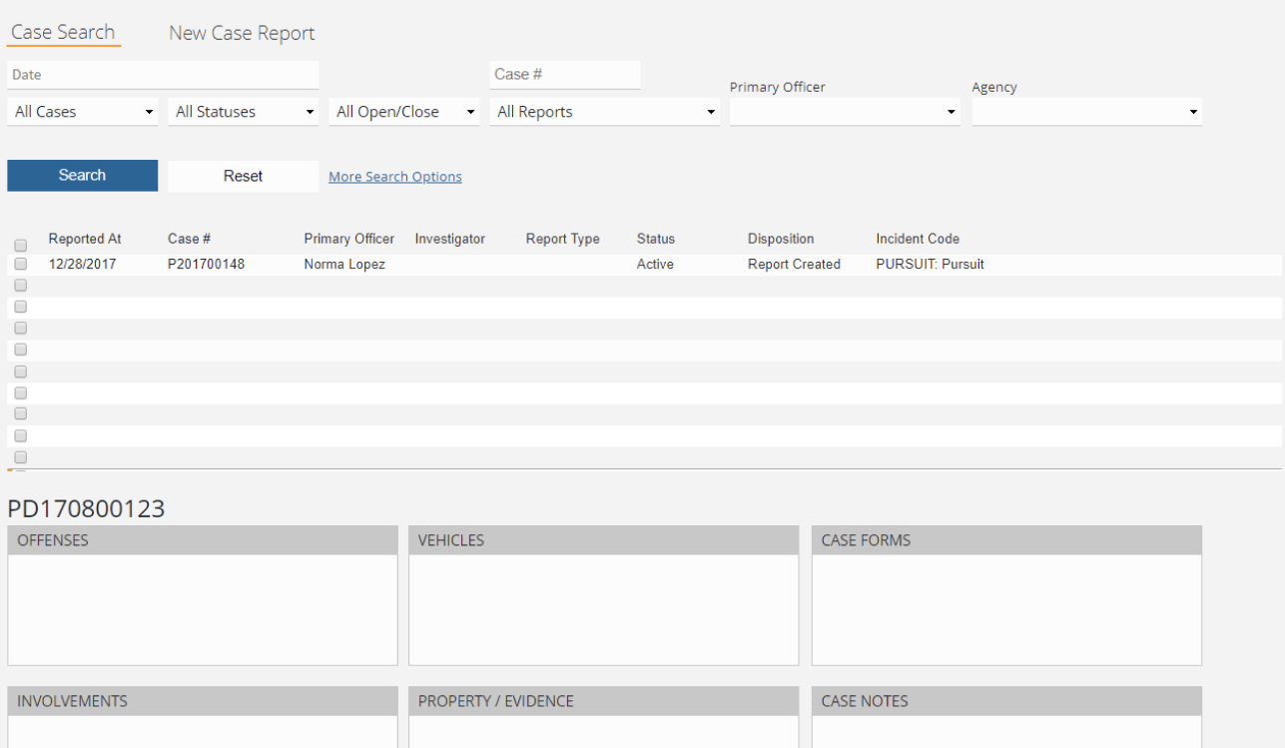Expand the Agency filter dropdown

(x=1086, y=112)
